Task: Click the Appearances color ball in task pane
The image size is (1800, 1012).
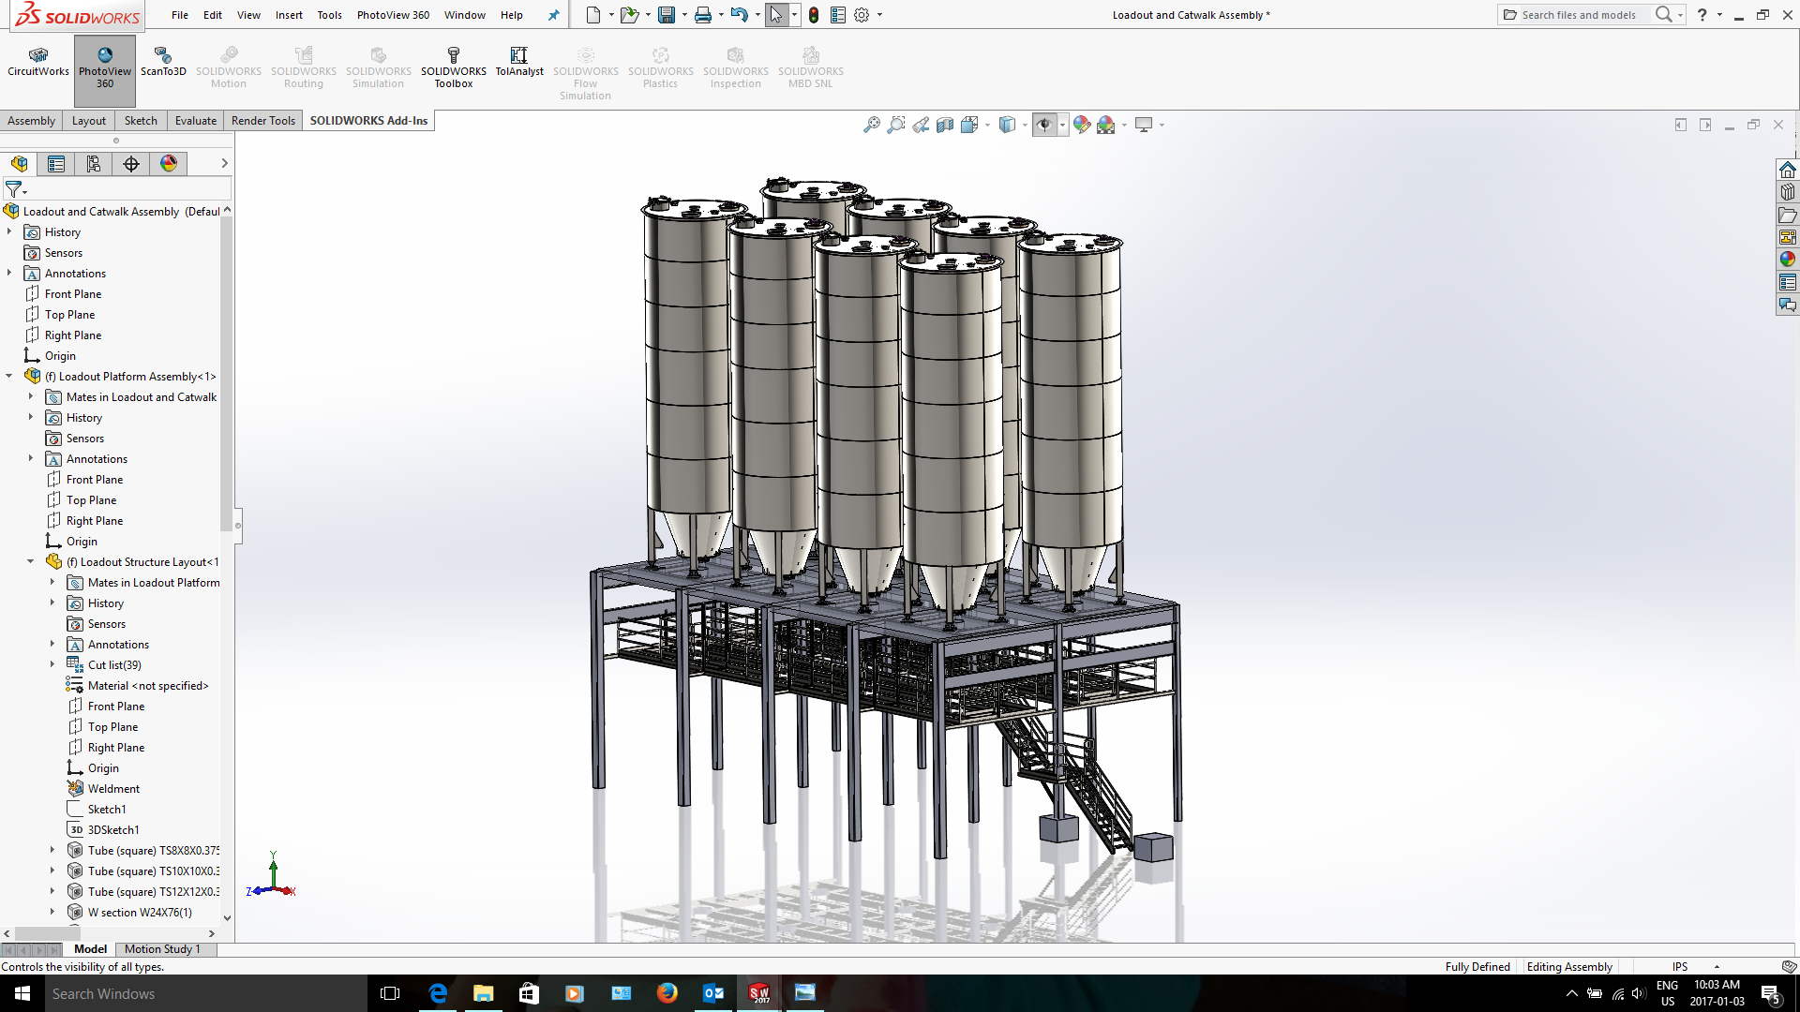Action: click(1788, 260)
